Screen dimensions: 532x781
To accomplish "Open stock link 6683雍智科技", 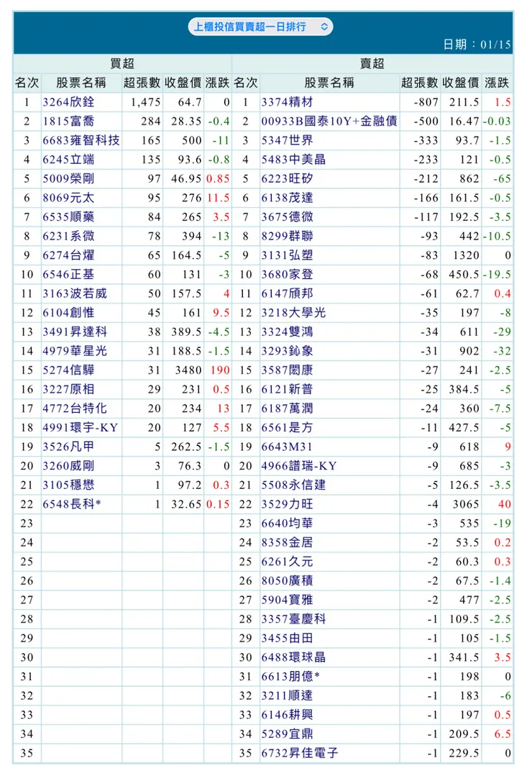I will [x=81, y=140].
